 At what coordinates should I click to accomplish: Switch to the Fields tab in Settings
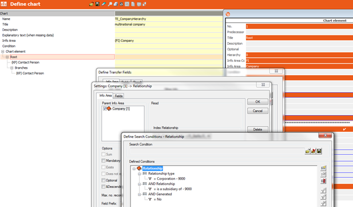pos(118,96)
